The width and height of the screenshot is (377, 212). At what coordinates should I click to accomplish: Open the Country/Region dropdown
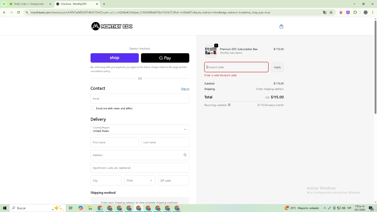point(140,129)
